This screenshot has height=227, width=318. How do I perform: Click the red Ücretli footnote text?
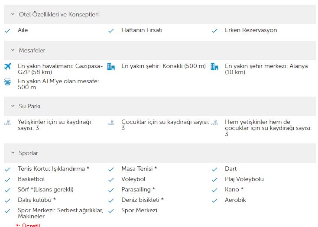[x=28, y=225]
